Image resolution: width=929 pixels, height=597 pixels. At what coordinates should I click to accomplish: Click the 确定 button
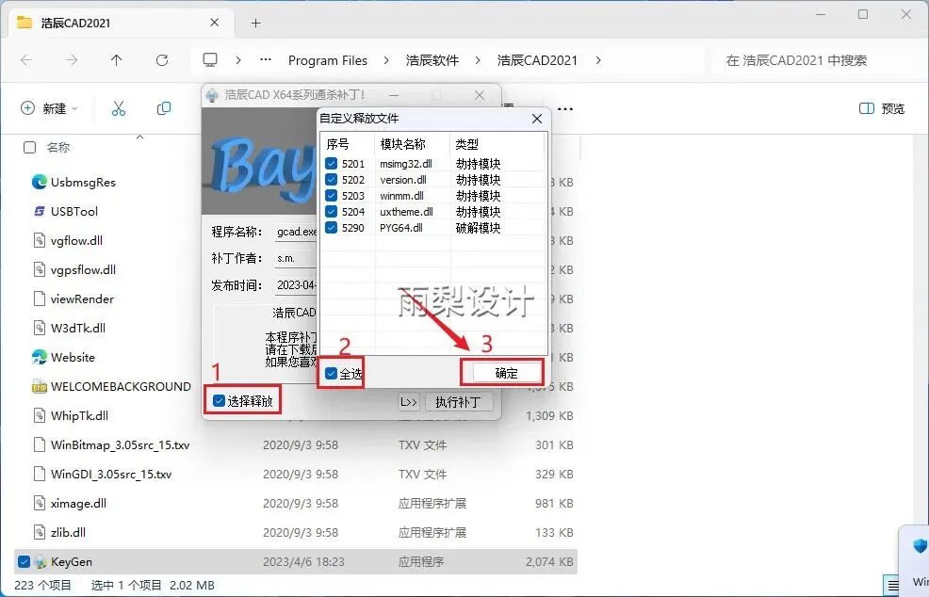tap(507, 373)
